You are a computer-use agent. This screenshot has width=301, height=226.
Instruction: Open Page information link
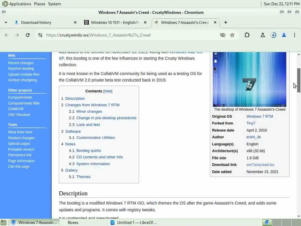tap(21, 161)
